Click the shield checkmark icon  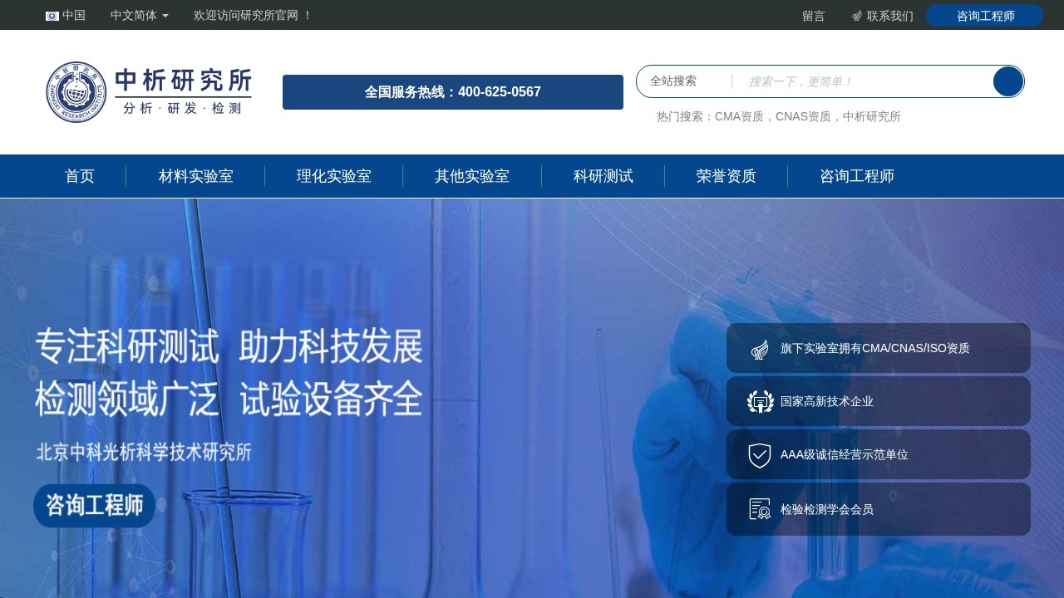(760, 455)
